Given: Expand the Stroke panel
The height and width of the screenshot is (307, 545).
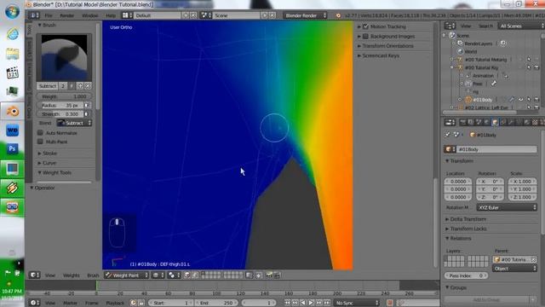Looking at the screenshot, I should tap(49, 153).
